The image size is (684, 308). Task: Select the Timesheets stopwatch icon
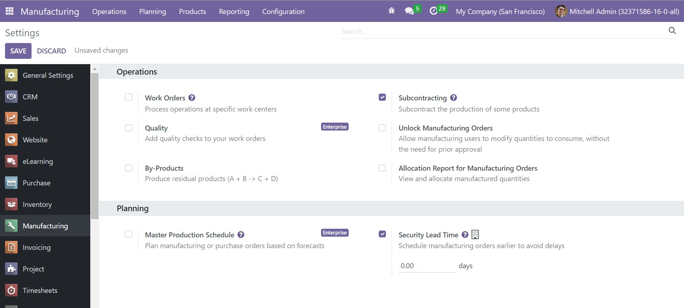pos(11,290)
